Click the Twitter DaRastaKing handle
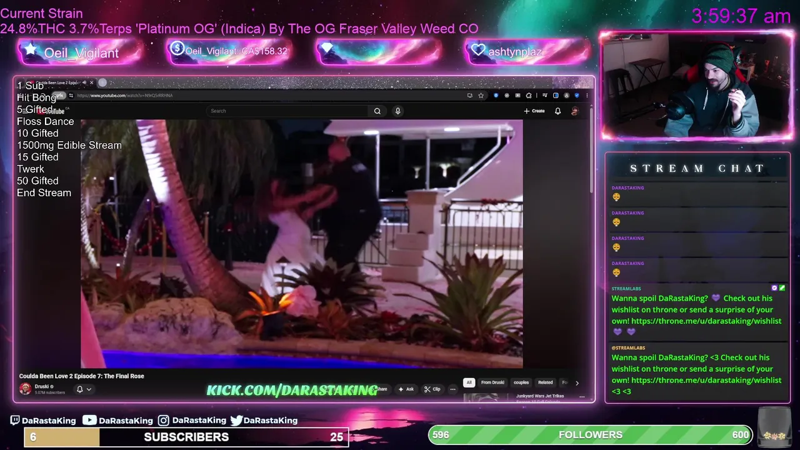The height and width of the screenshot is (450, 800). coord(264,421)
